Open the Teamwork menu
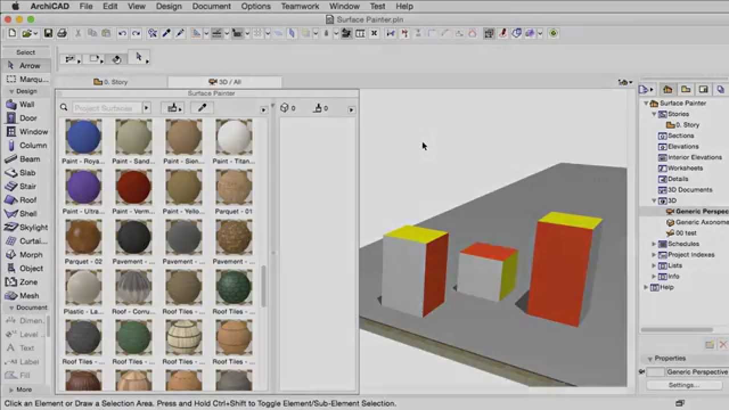729x410 pixels. pyautogui.click(x=300, y=6)
